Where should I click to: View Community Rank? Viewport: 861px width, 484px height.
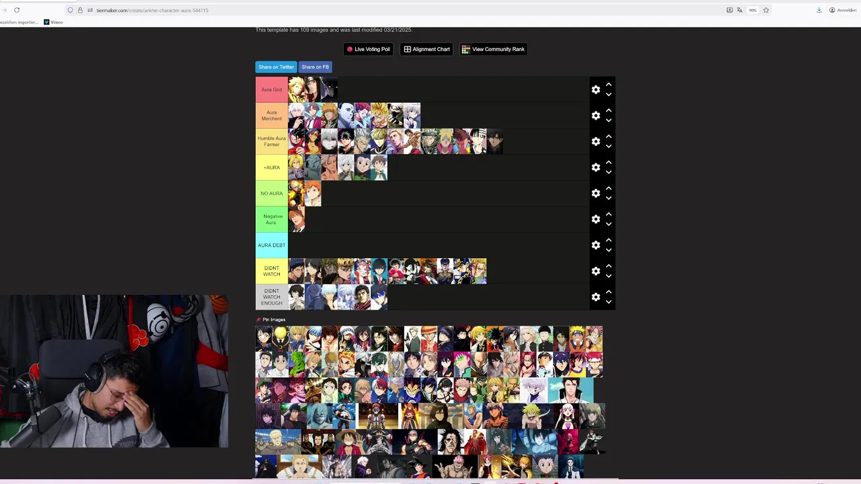(x=493, y=49)
